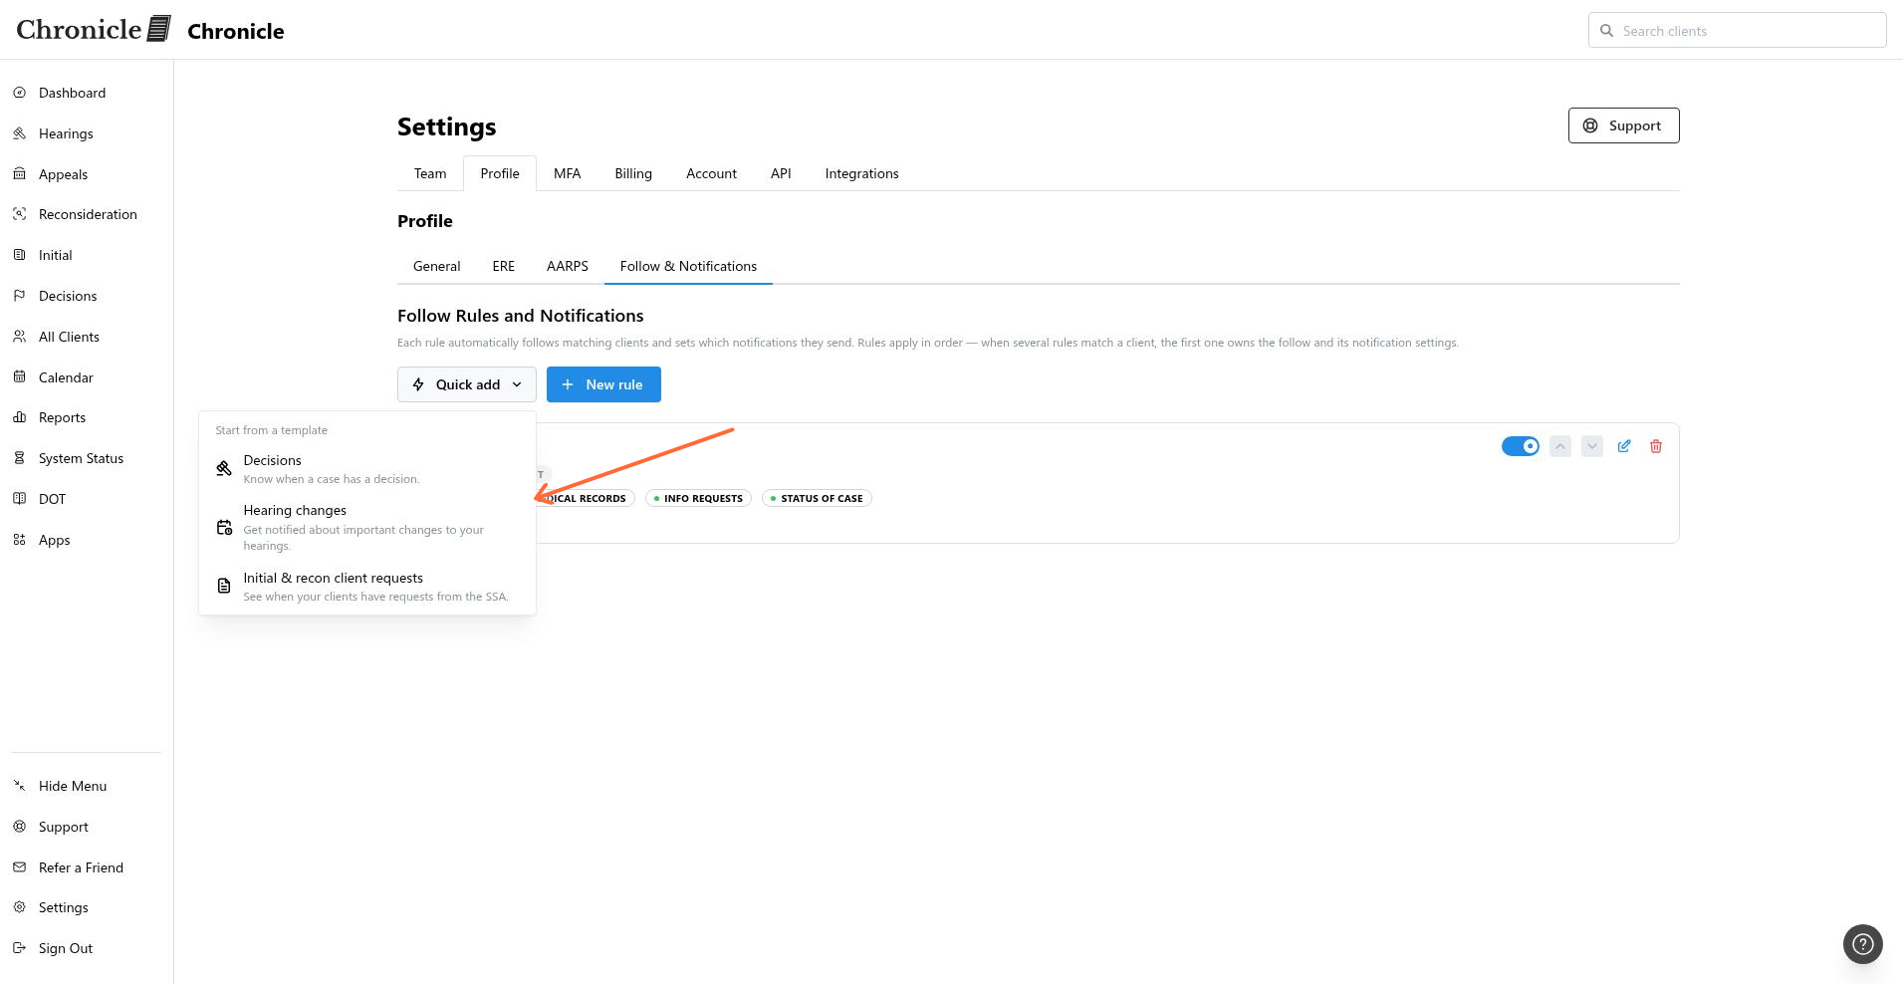The height and width of the screenshot is (984, 1903).
Task: Focus the Search clients field
Action: (1737, 31)
